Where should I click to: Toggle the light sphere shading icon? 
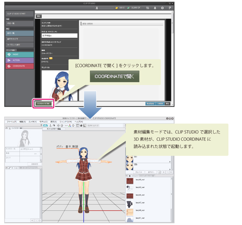coord(84,126)
